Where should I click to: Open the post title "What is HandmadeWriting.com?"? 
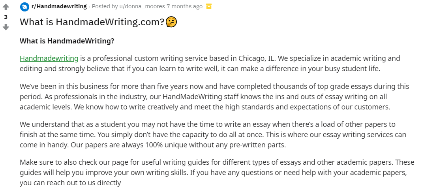pos(92,22)
